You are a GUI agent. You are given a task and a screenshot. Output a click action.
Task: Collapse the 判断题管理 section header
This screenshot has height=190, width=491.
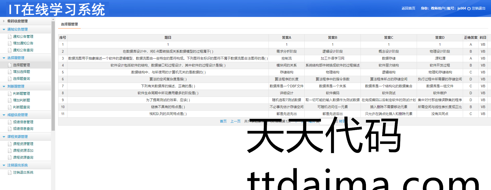click(x=16, y=86)
